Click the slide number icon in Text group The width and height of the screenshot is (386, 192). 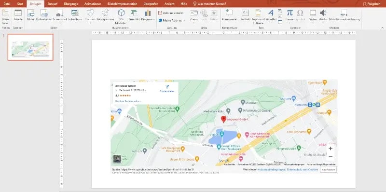point(280,16)
